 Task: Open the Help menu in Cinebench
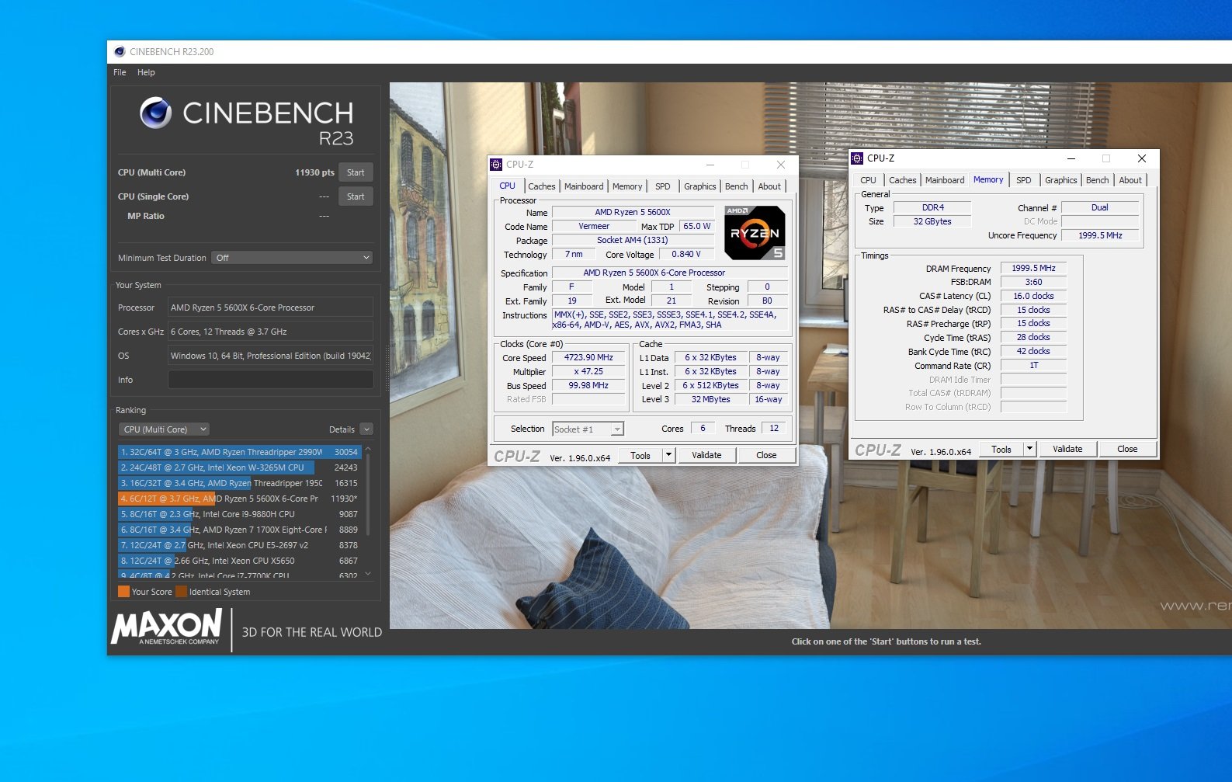click(x=146, y=72)
